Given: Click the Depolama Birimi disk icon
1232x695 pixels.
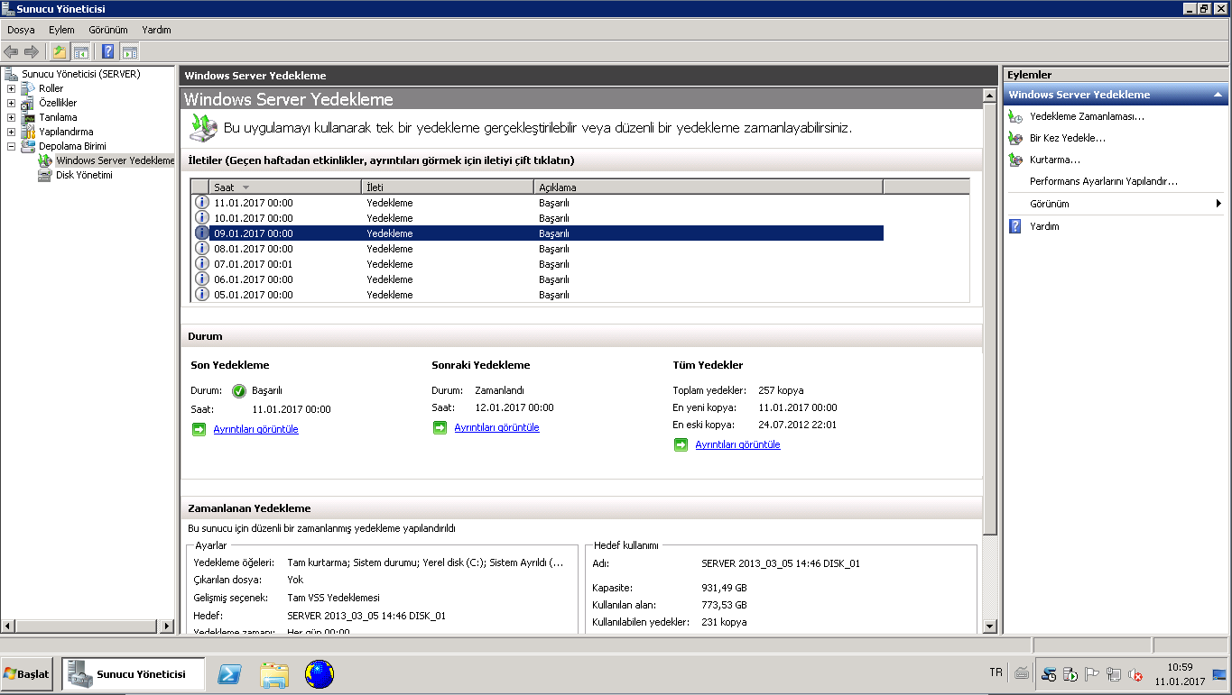Looking at the screenshot, I should click(x=28, y=146).
